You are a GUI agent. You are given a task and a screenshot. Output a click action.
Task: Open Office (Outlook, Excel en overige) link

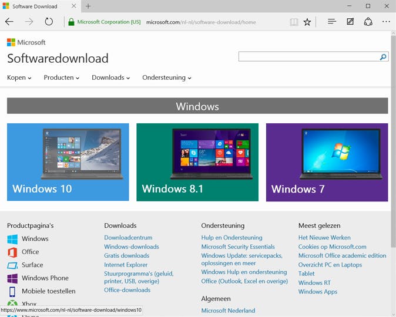(244, 281)
